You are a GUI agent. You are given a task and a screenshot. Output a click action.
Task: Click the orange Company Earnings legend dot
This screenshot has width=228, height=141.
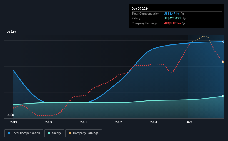[70, 133]
